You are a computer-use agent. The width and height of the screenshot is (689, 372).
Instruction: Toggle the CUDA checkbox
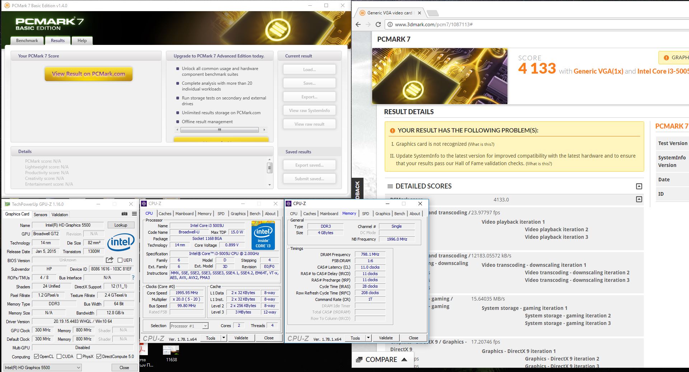(59, 357)
